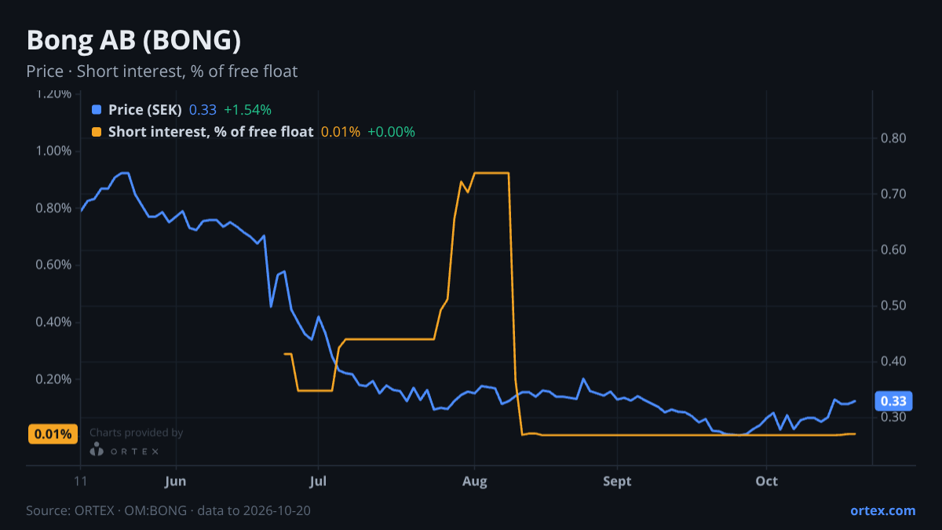
Task: Toggle the Price (SEK) legend label
Action: pyautogui.click(x=145, y=110)
